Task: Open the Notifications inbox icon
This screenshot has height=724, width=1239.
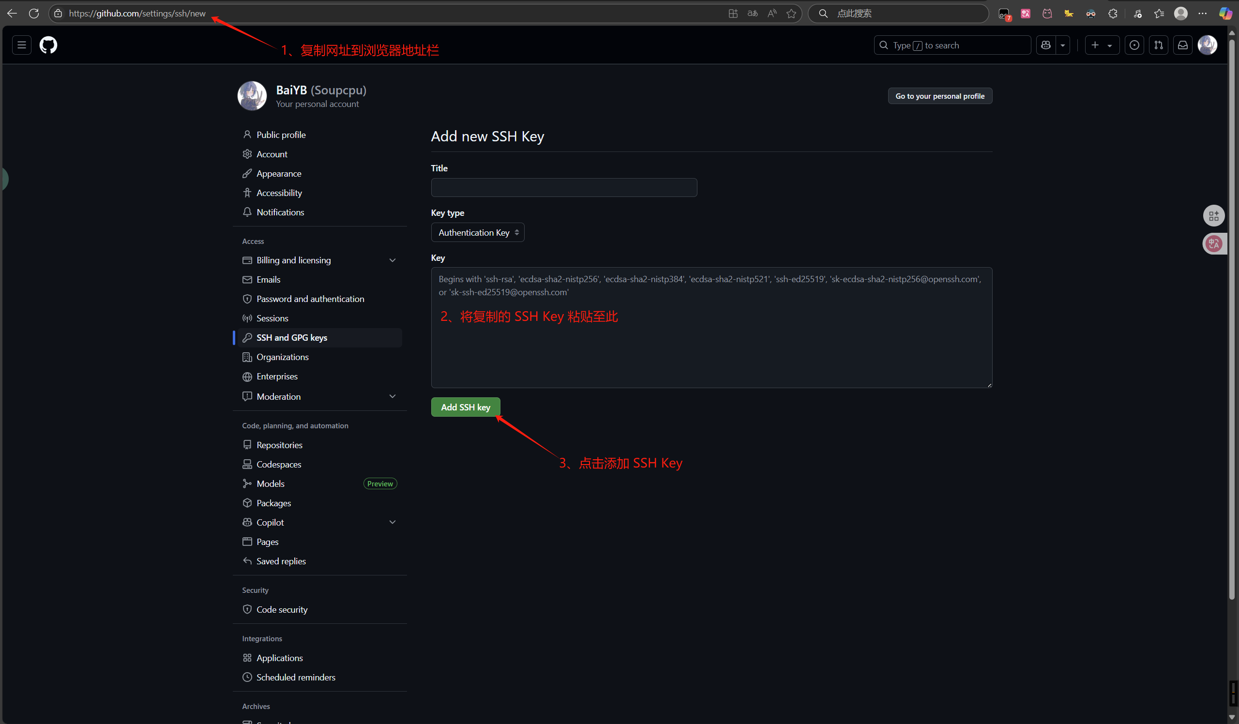Action: click(1182, 45)
